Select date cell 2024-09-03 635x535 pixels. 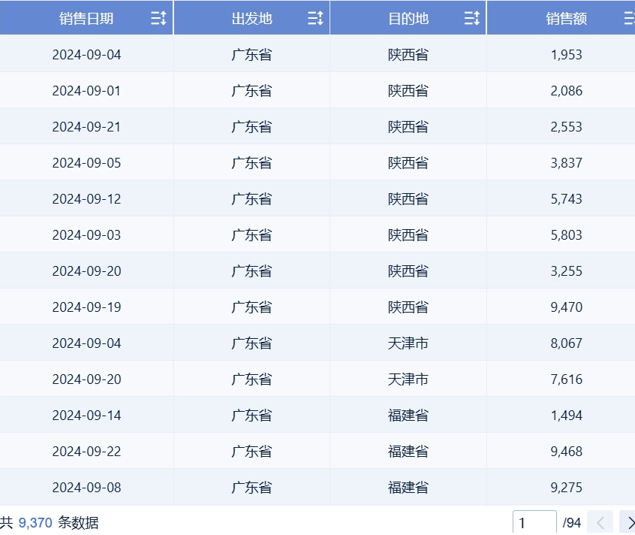pyautogui.click(x=86, y=235)
